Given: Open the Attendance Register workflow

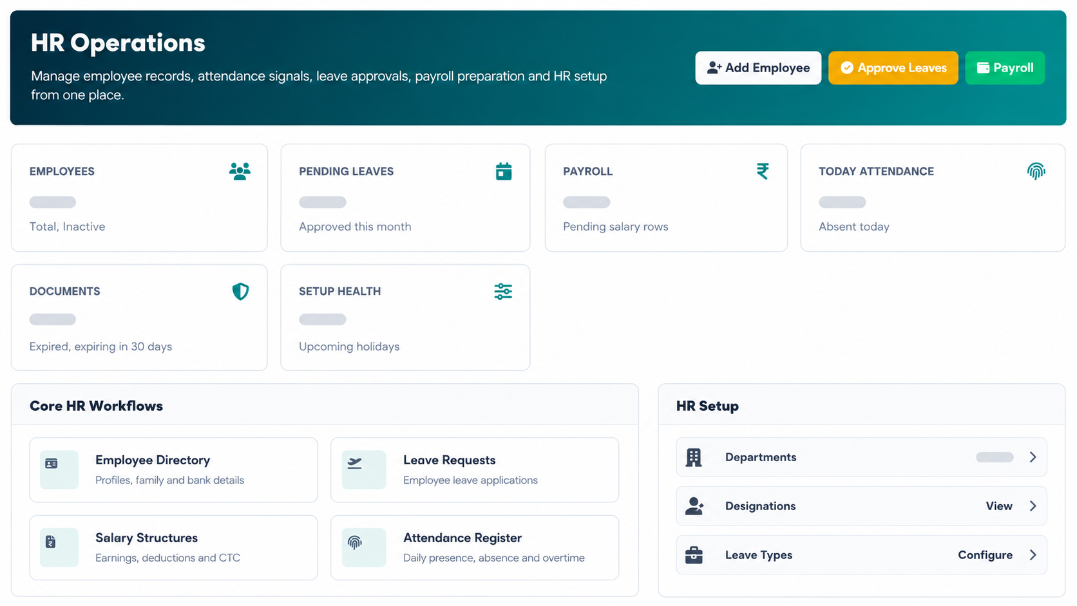Looking at the screenshot, I should [475, 547].
